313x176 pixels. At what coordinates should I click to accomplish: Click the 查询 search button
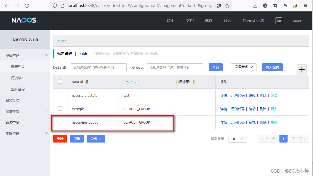click(215, 67)
